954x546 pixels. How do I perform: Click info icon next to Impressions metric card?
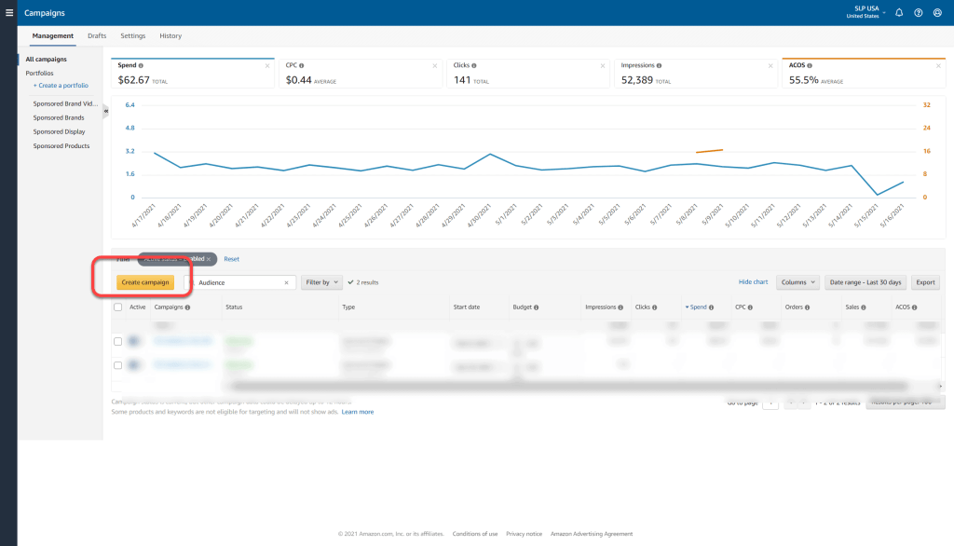660,66
